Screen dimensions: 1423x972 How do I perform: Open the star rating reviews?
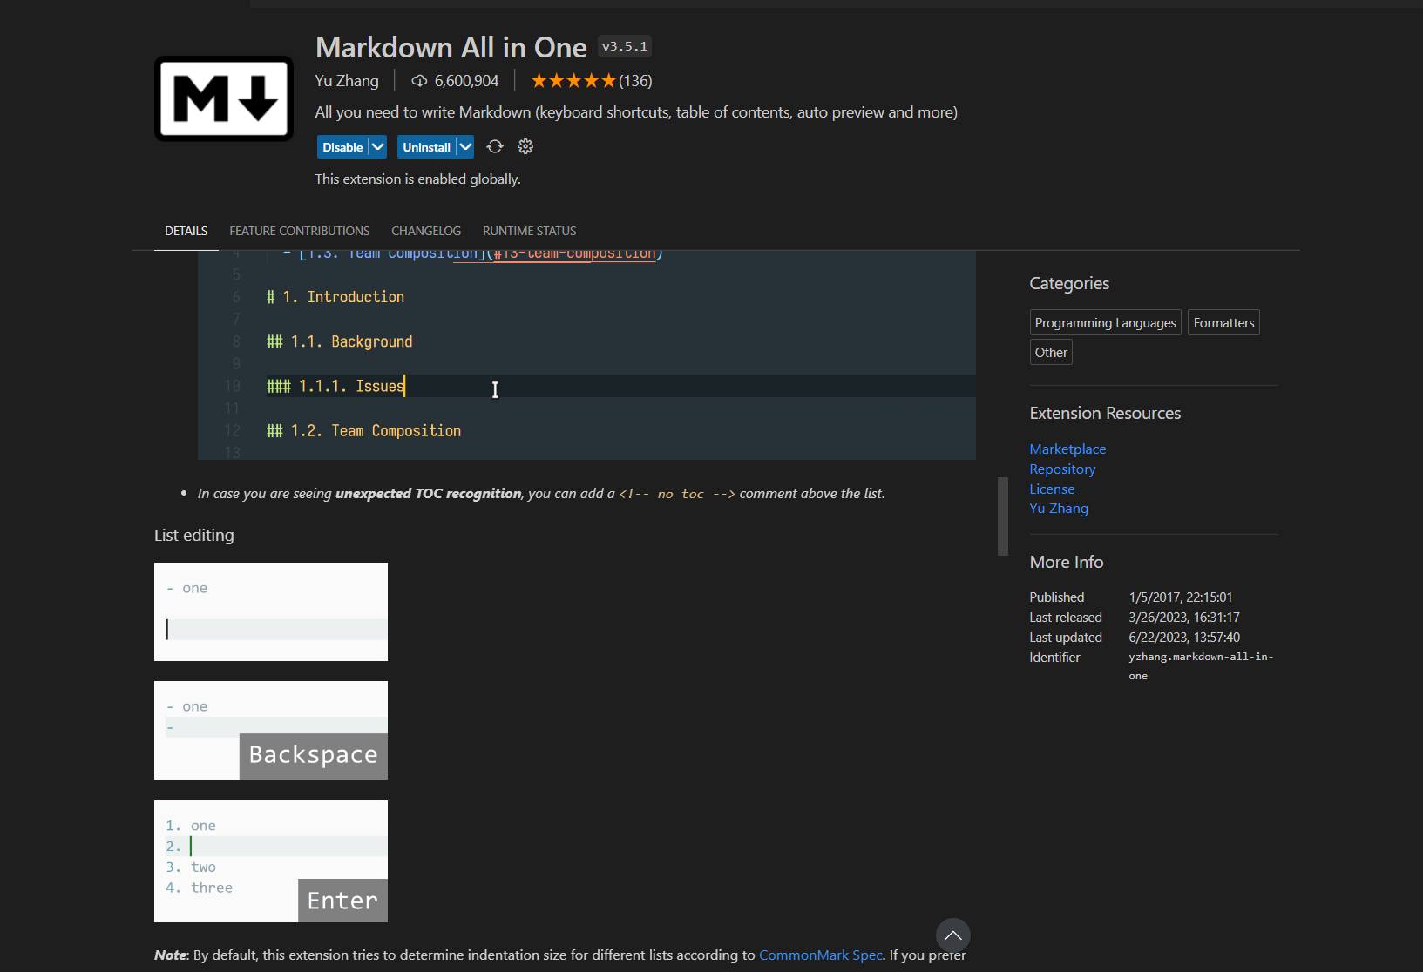[573, 81]
